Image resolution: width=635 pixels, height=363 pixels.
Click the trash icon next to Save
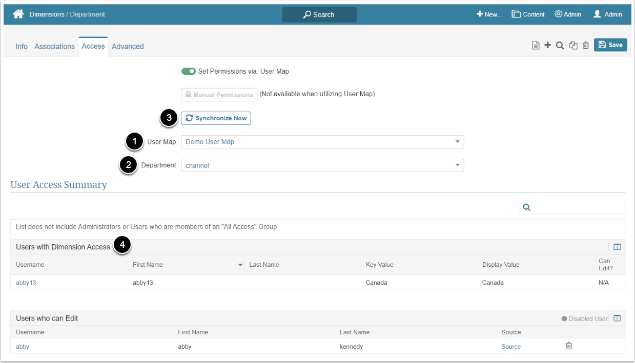pos(586,46)
